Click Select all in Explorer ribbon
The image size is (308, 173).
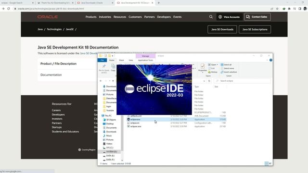(x=226, y=64)
